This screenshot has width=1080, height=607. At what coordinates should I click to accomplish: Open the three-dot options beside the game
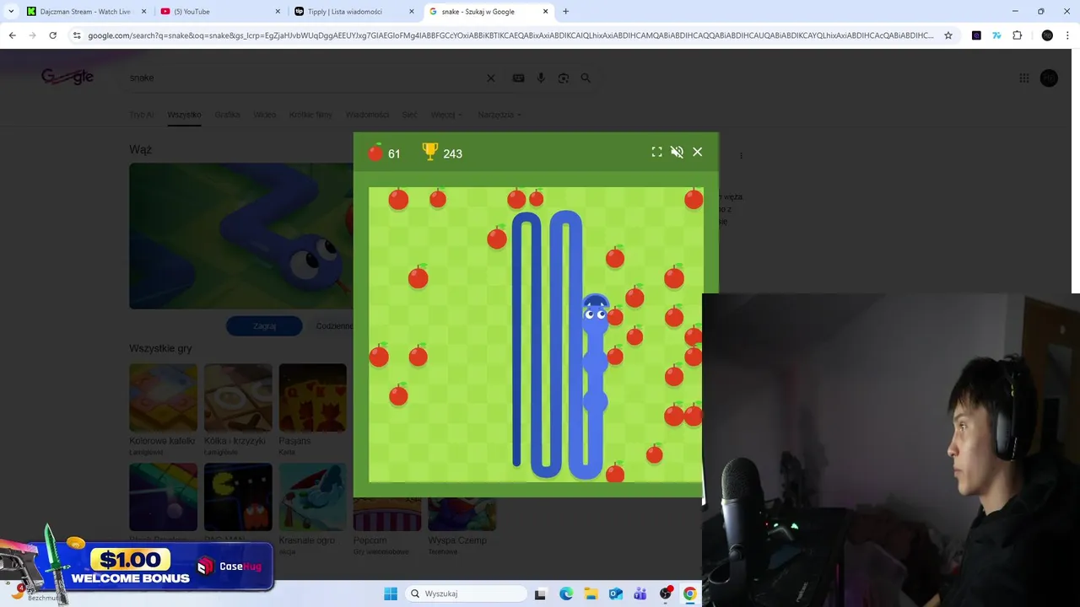(x=741, y=156)
